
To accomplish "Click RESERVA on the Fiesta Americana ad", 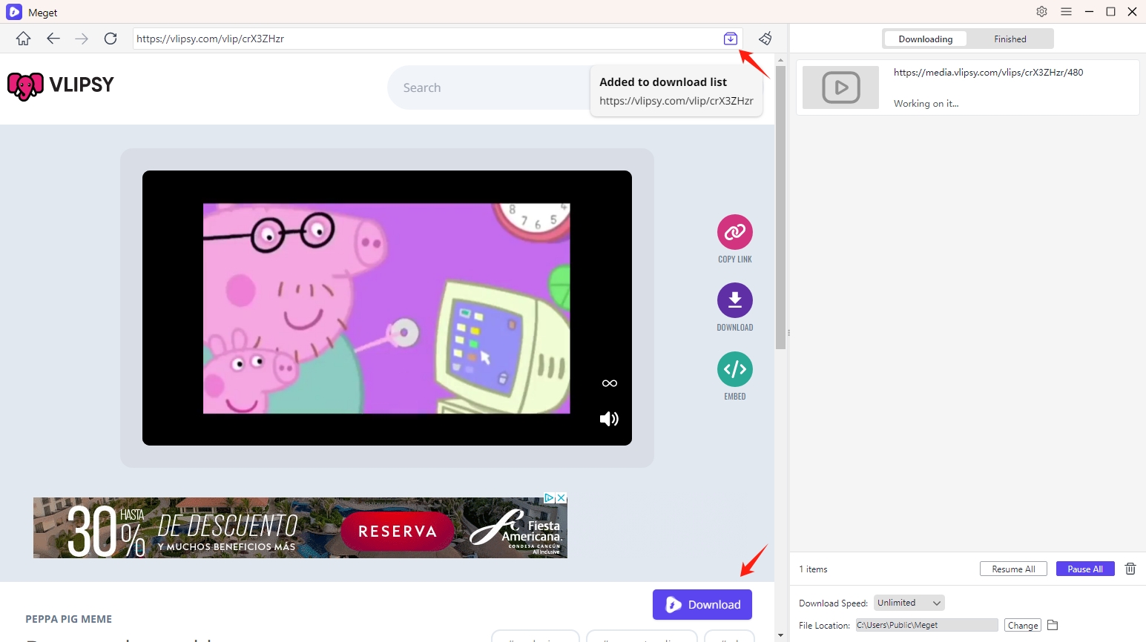I will tap(398, 531).
